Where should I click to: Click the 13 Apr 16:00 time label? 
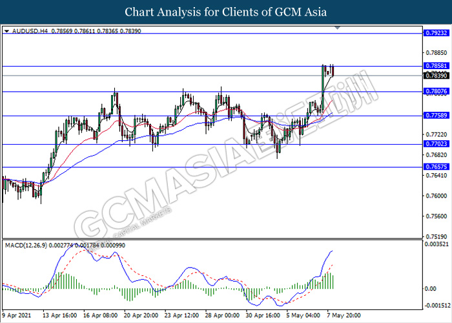(x=60, y=315)
